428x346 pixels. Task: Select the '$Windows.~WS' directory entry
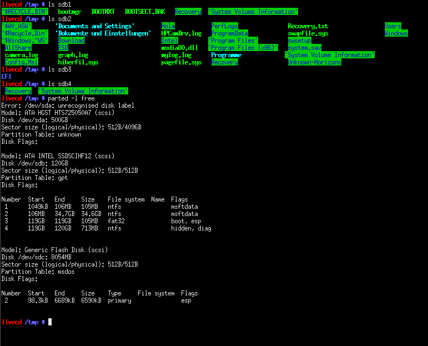pos(25,41)
